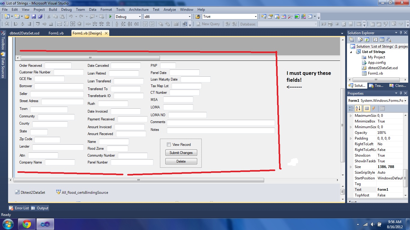This screenshot has width=410, height=230.
Task: Click the Refresh icon in Solution Explorer
Action: click(x=366, y=40)
